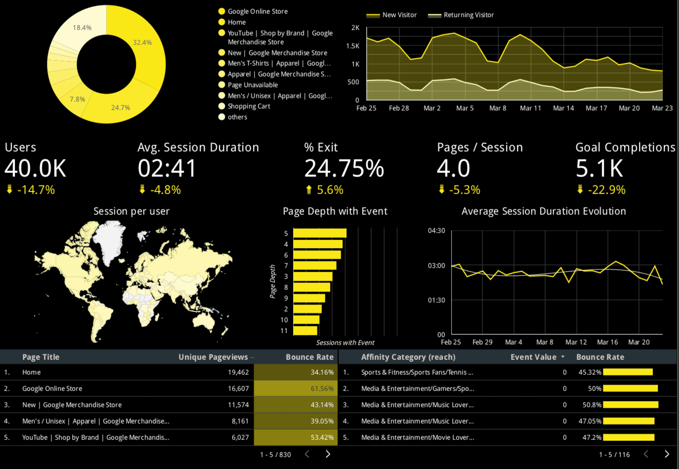Click the New Visitor legend line marker
The height and width of the screenshot is (469, 679).
373,15
